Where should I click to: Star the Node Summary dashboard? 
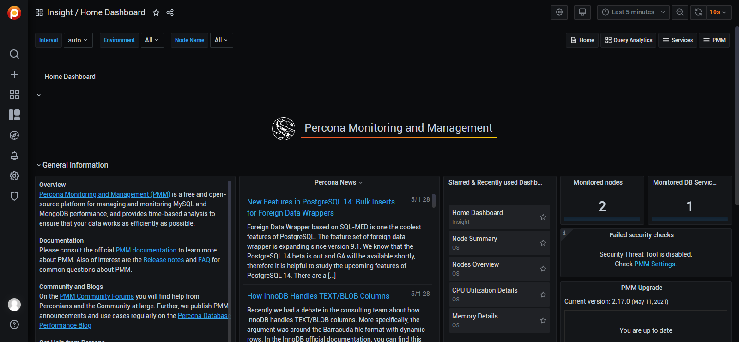[543, 243]
